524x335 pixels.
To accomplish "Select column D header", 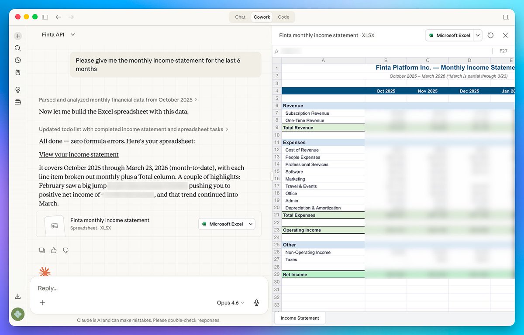I will point(469,61).
